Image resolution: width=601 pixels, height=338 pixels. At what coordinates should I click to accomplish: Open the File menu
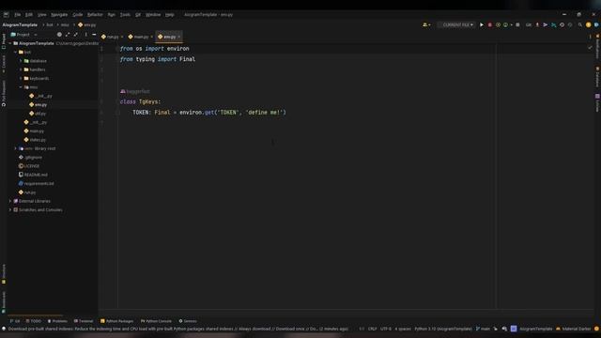pyautogui.click(x=18, y=15)
